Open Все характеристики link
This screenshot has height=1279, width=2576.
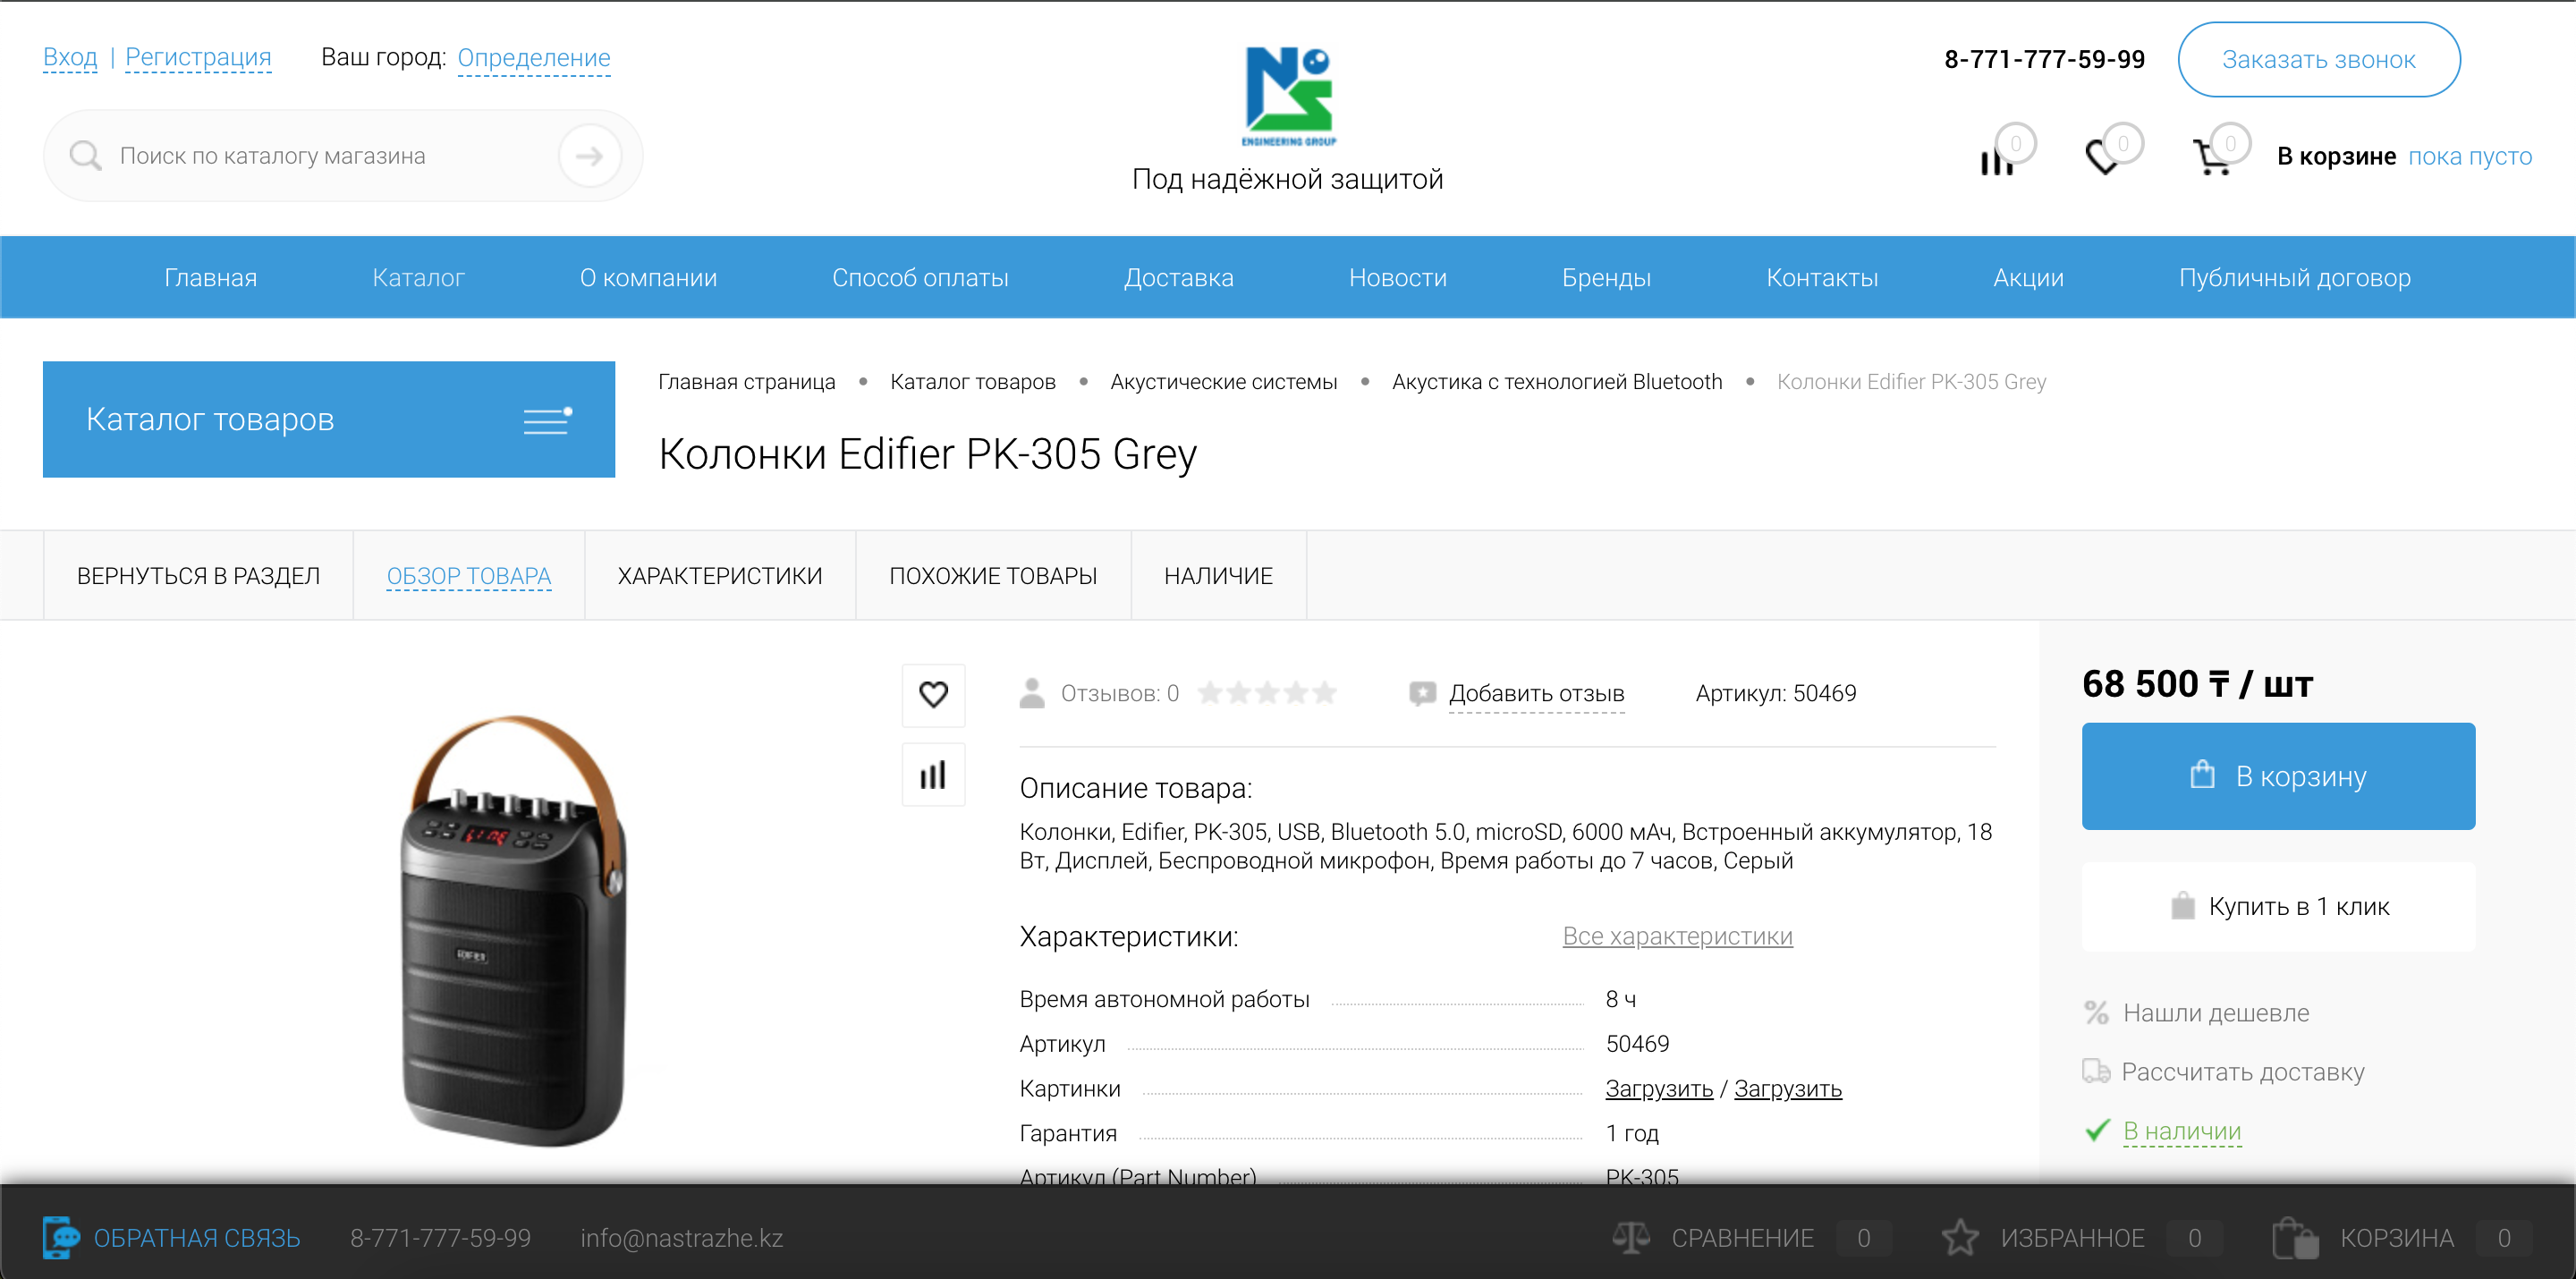pos(1677,936)
